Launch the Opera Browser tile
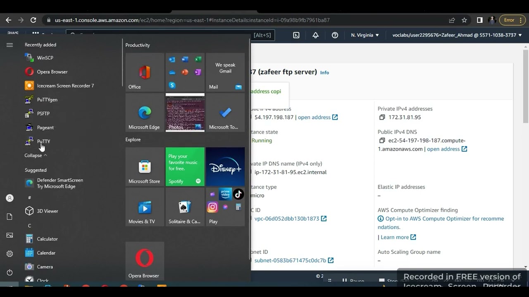 [x=145, y=261]
